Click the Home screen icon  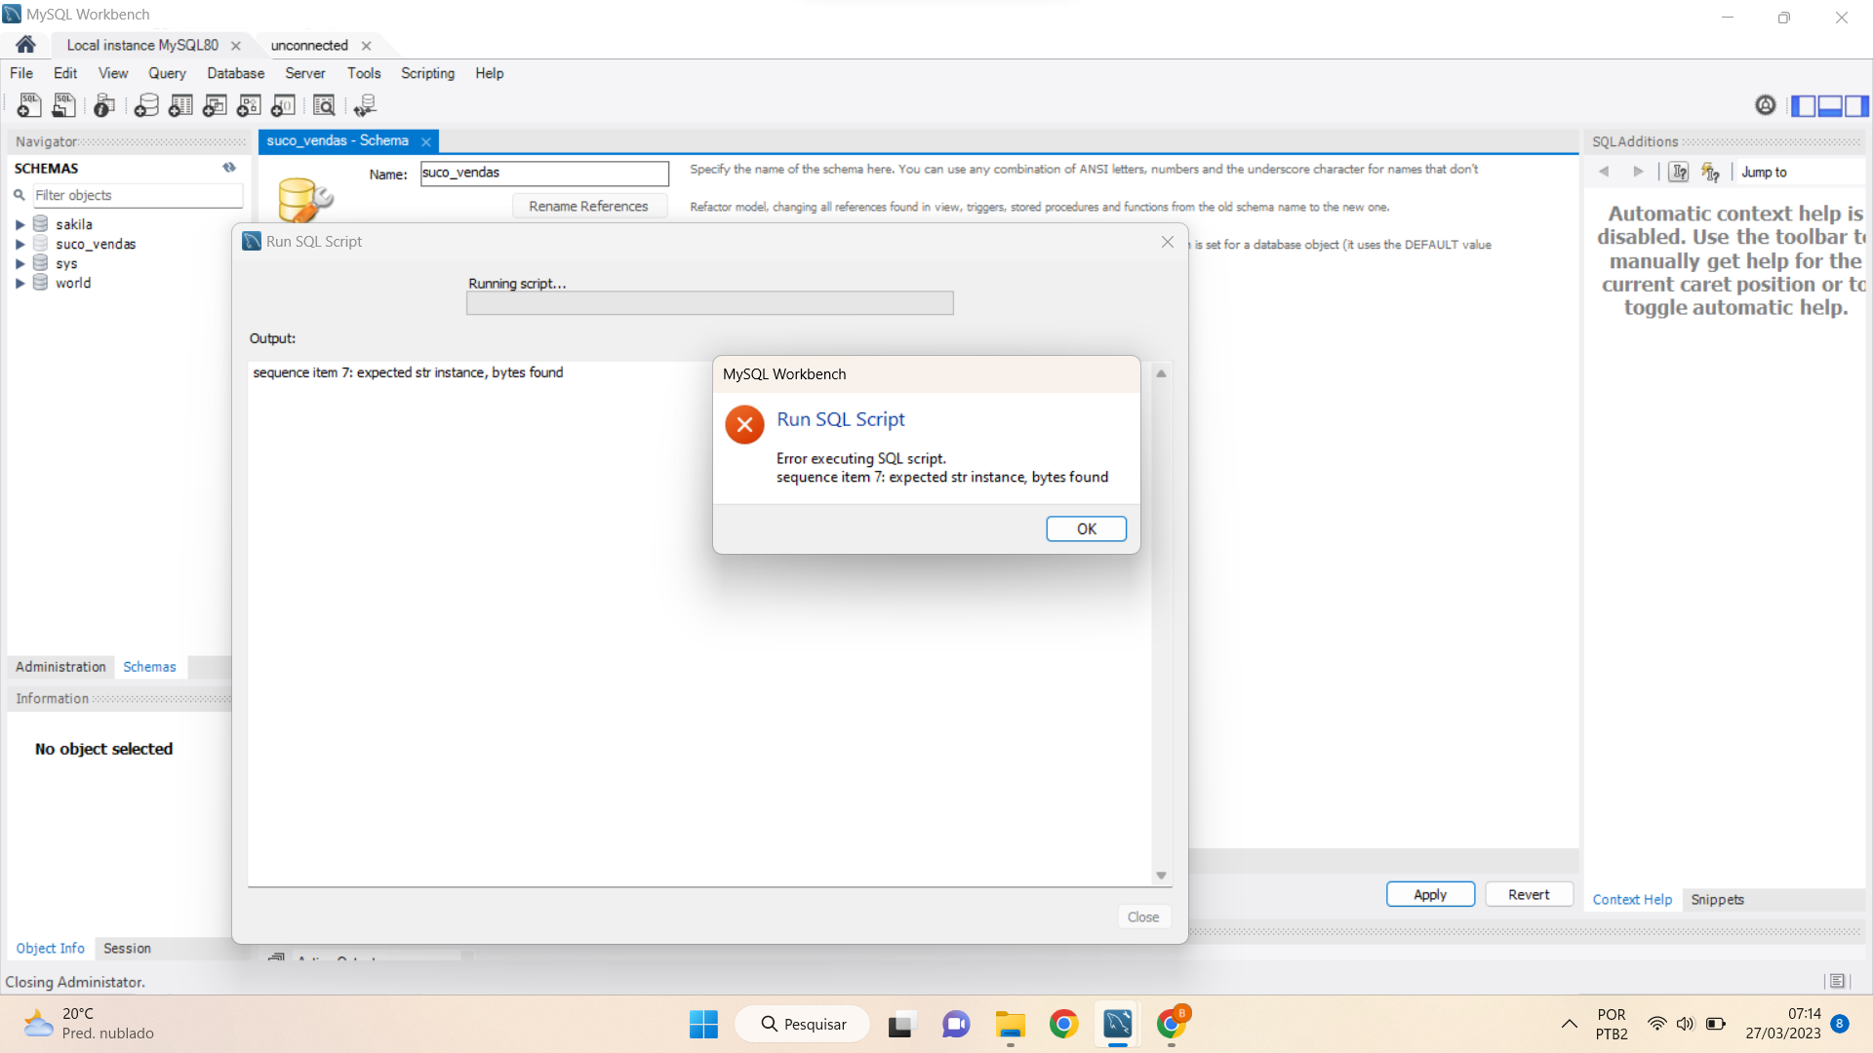click(26, 45)
